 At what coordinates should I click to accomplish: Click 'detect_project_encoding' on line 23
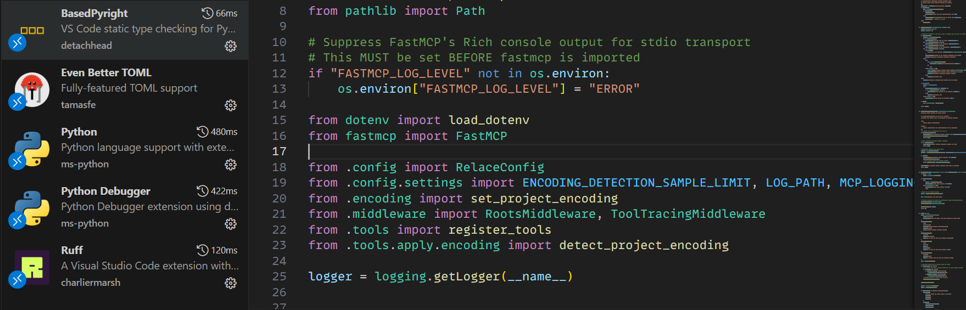pos(644,245)
